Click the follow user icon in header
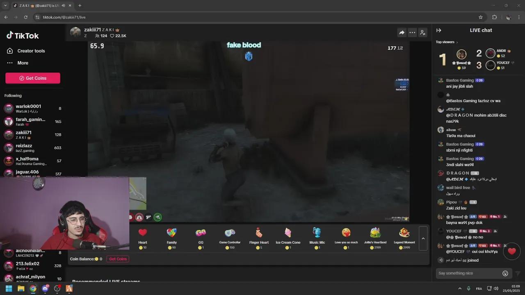Screen dimensions: 525x295 [x=423, y=33]
